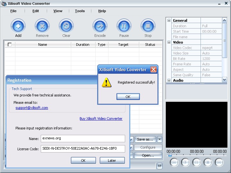Click the Save as... button

coord(145,139)
